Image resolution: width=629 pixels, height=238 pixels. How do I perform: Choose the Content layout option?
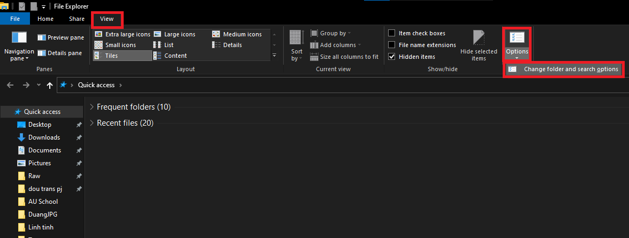click(170, 56)
